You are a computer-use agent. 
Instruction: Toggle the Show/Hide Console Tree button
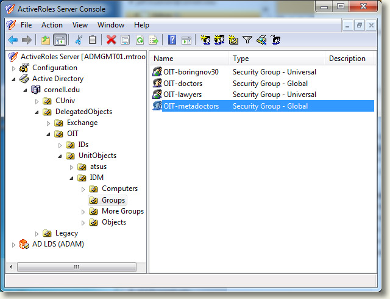(x=60, y=40)
